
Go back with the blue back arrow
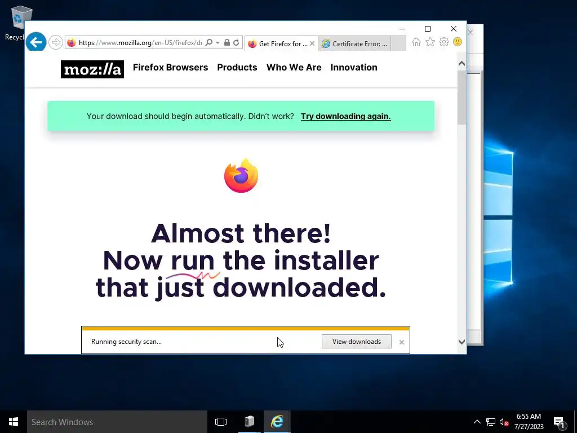pos(36,42)
